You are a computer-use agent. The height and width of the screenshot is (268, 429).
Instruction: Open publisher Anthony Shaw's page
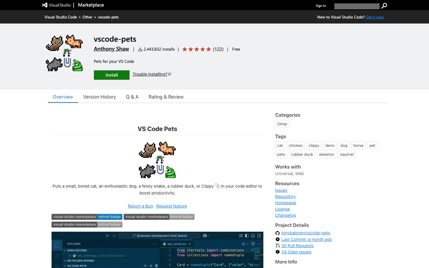[x=111, y=49]
